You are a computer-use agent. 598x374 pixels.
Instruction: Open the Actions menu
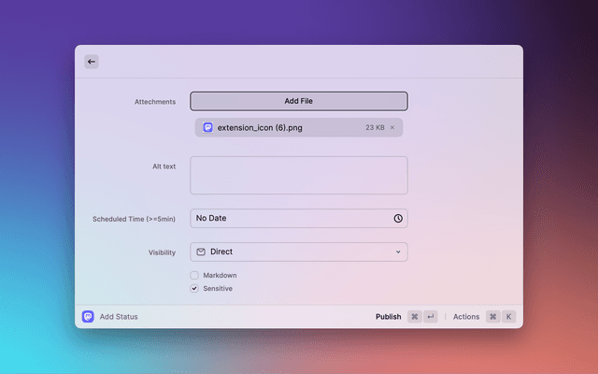click(x=465, y=317)
